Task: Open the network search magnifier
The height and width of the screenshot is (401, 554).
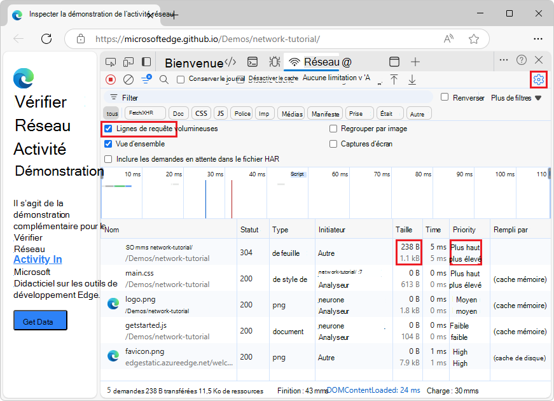Action: click(x=164, y=80)
